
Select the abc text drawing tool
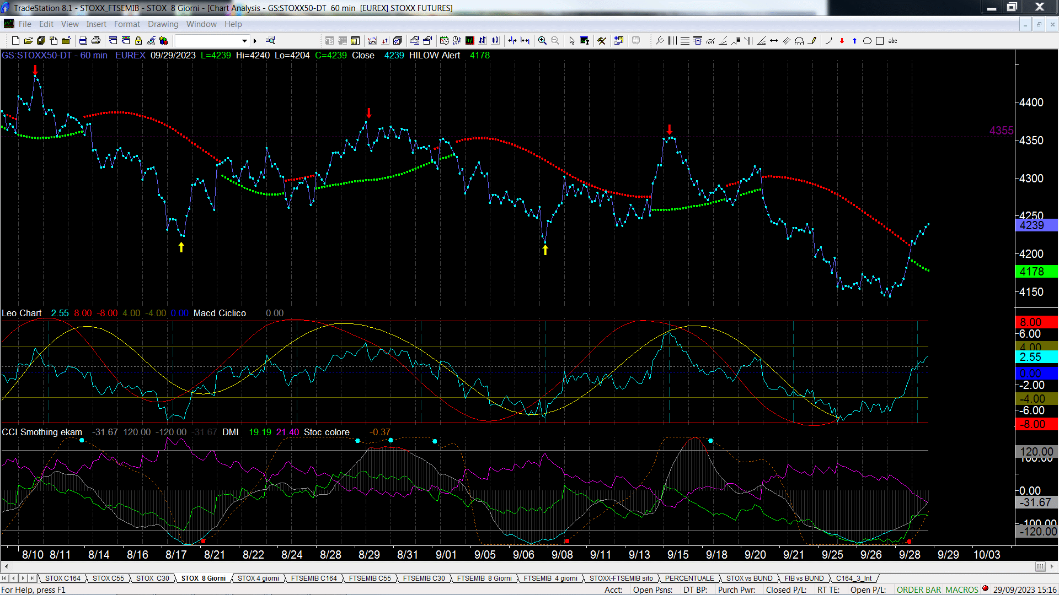pyautogui.click(x=893, y=41)
